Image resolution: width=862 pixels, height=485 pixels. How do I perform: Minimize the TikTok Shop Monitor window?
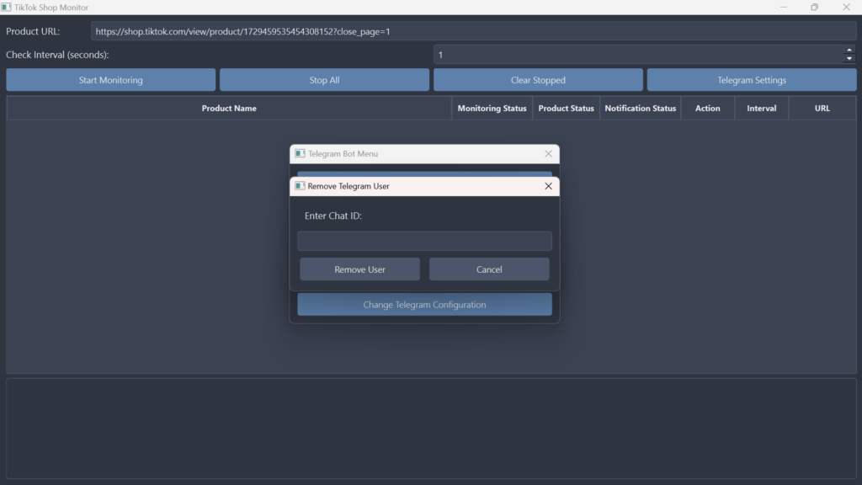784,7
